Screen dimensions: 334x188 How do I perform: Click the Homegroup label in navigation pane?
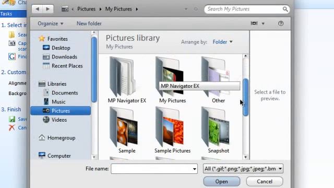point(62,138)
